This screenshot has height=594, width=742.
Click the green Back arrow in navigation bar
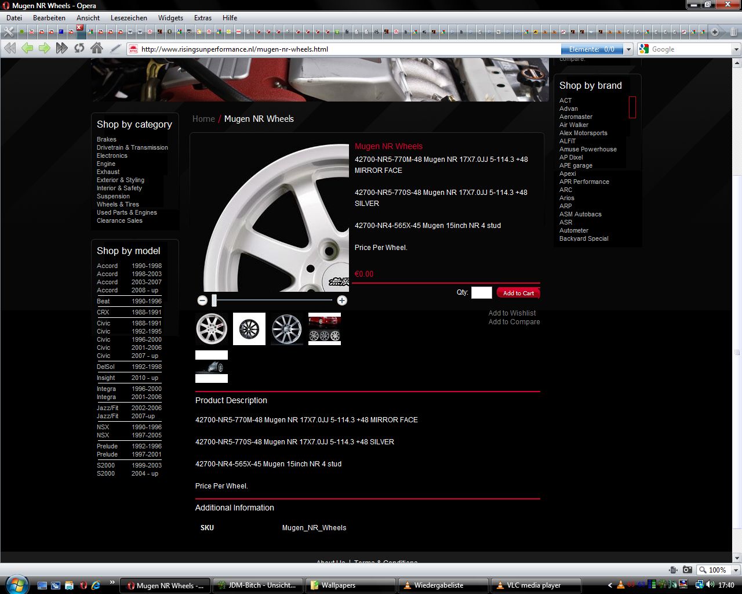(27, 49)
